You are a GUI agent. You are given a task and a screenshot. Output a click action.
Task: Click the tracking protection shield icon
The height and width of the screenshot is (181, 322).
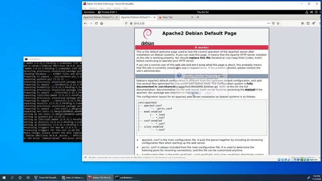(126, 24)
